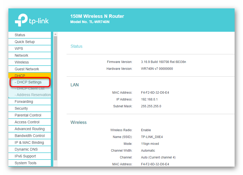Open DHCP Settings submenu item
The width and height of the screenshot is (243, 175).
[x=29, y=82]
